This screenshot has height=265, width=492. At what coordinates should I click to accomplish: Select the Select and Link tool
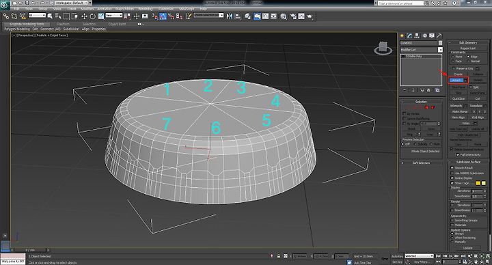point(6,16)
